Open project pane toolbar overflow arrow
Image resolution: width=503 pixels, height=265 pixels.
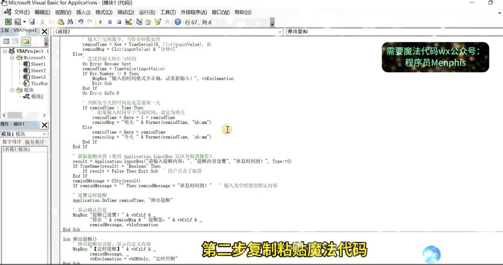(46, 42)
